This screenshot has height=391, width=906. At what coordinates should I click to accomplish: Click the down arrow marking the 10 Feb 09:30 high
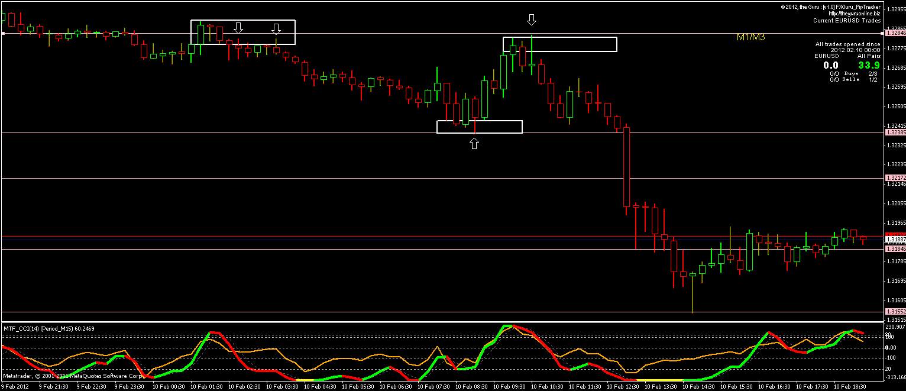click(531, 20)
